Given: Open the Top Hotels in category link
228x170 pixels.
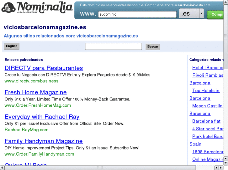Looking at the screenshot, I should coord(206,90).
